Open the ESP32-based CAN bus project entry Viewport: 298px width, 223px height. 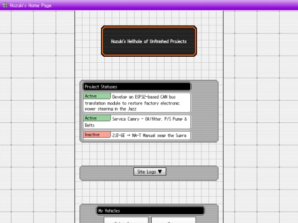(137, 102)
